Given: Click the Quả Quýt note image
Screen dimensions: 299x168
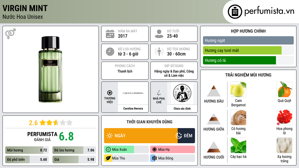Looking at the screenshot, I should point(284,89).
